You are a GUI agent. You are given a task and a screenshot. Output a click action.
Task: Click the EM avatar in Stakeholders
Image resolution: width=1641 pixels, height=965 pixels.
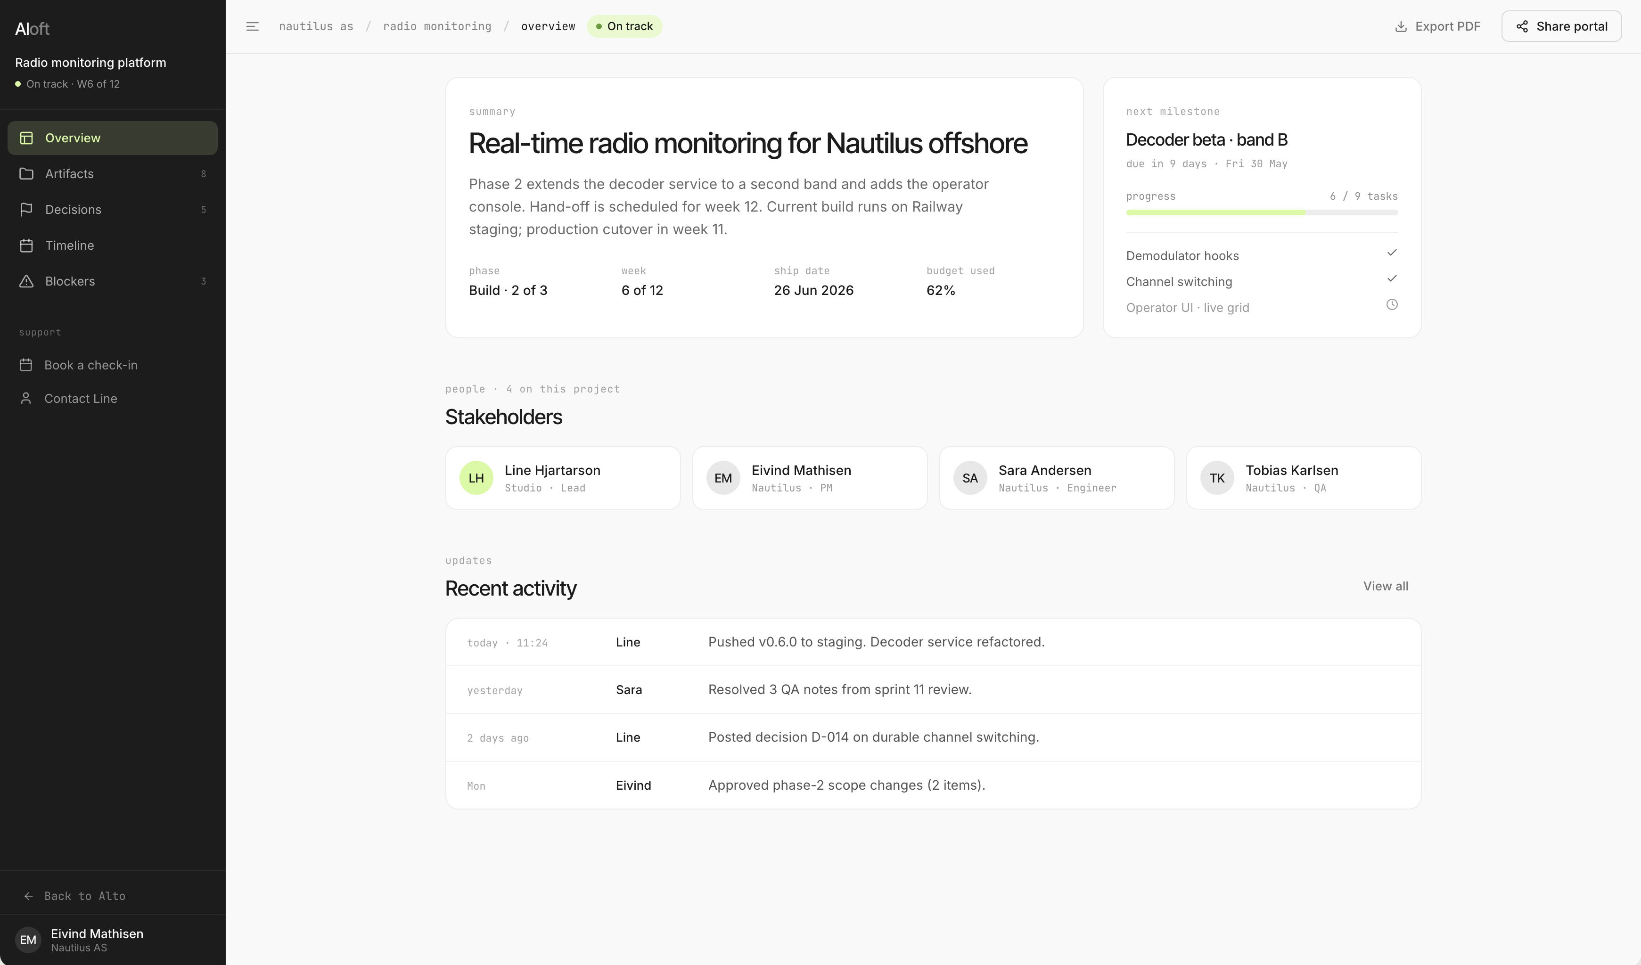723,478
